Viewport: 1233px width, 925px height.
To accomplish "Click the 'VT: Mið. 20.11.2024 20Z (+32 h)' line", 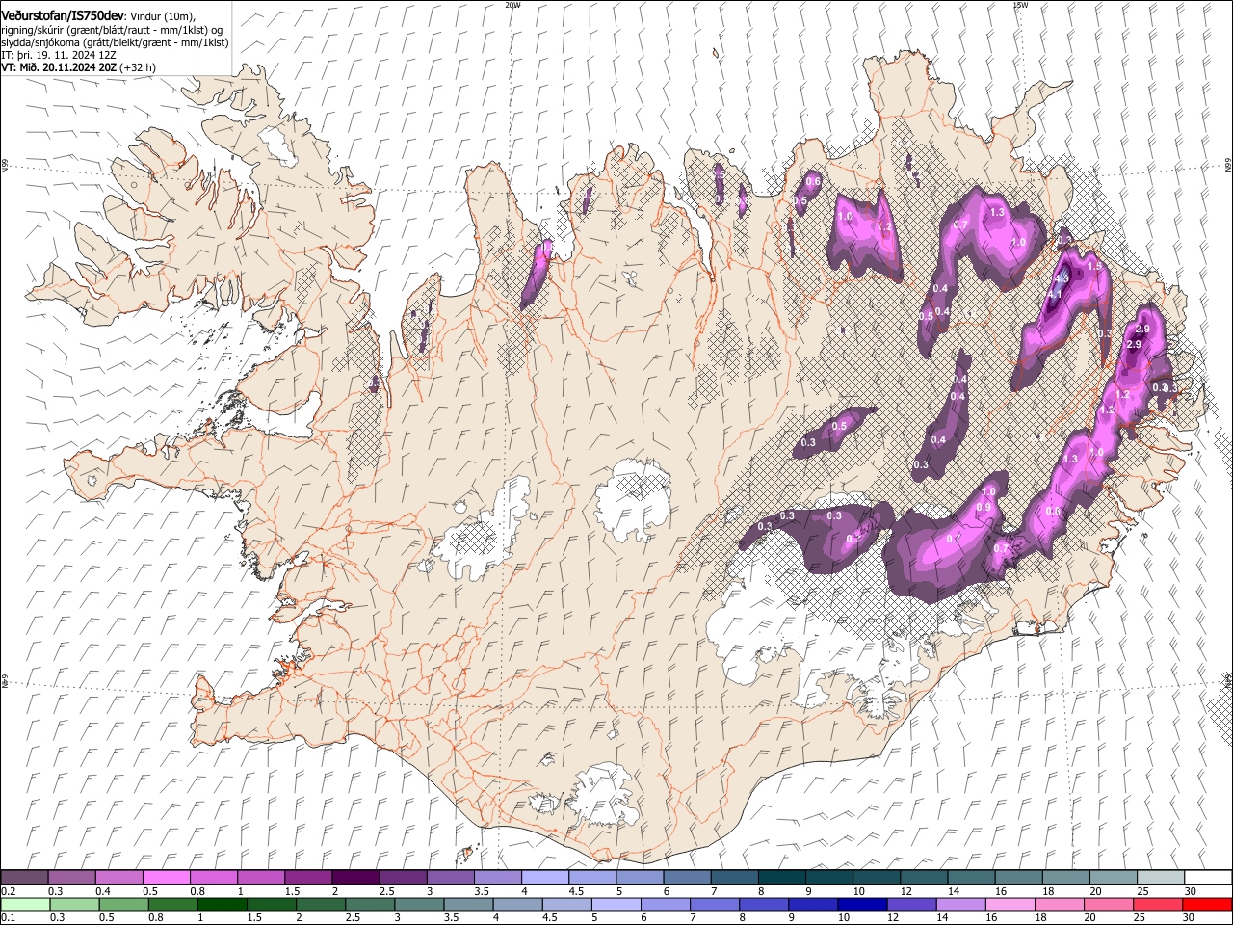I will pos(79,67).
